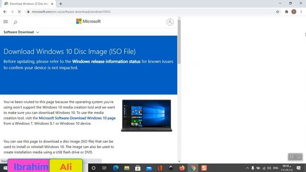This screenshot has height=172, width=306.
Task: Open Cortana search circle on taskbar
Action: (x=94, y=168)
